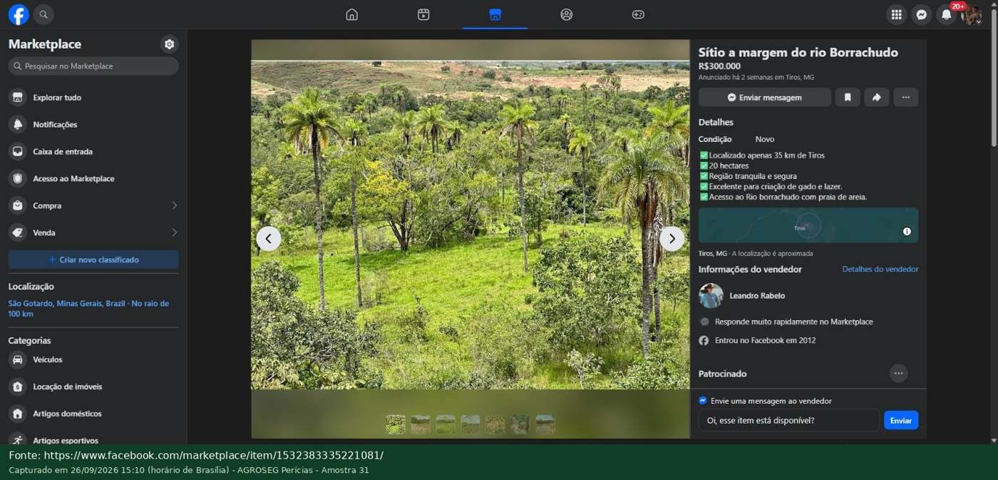Open Notificações in Marketplace sidebar
The height and width of the screenshot is (480, 998).
(93, 125)
